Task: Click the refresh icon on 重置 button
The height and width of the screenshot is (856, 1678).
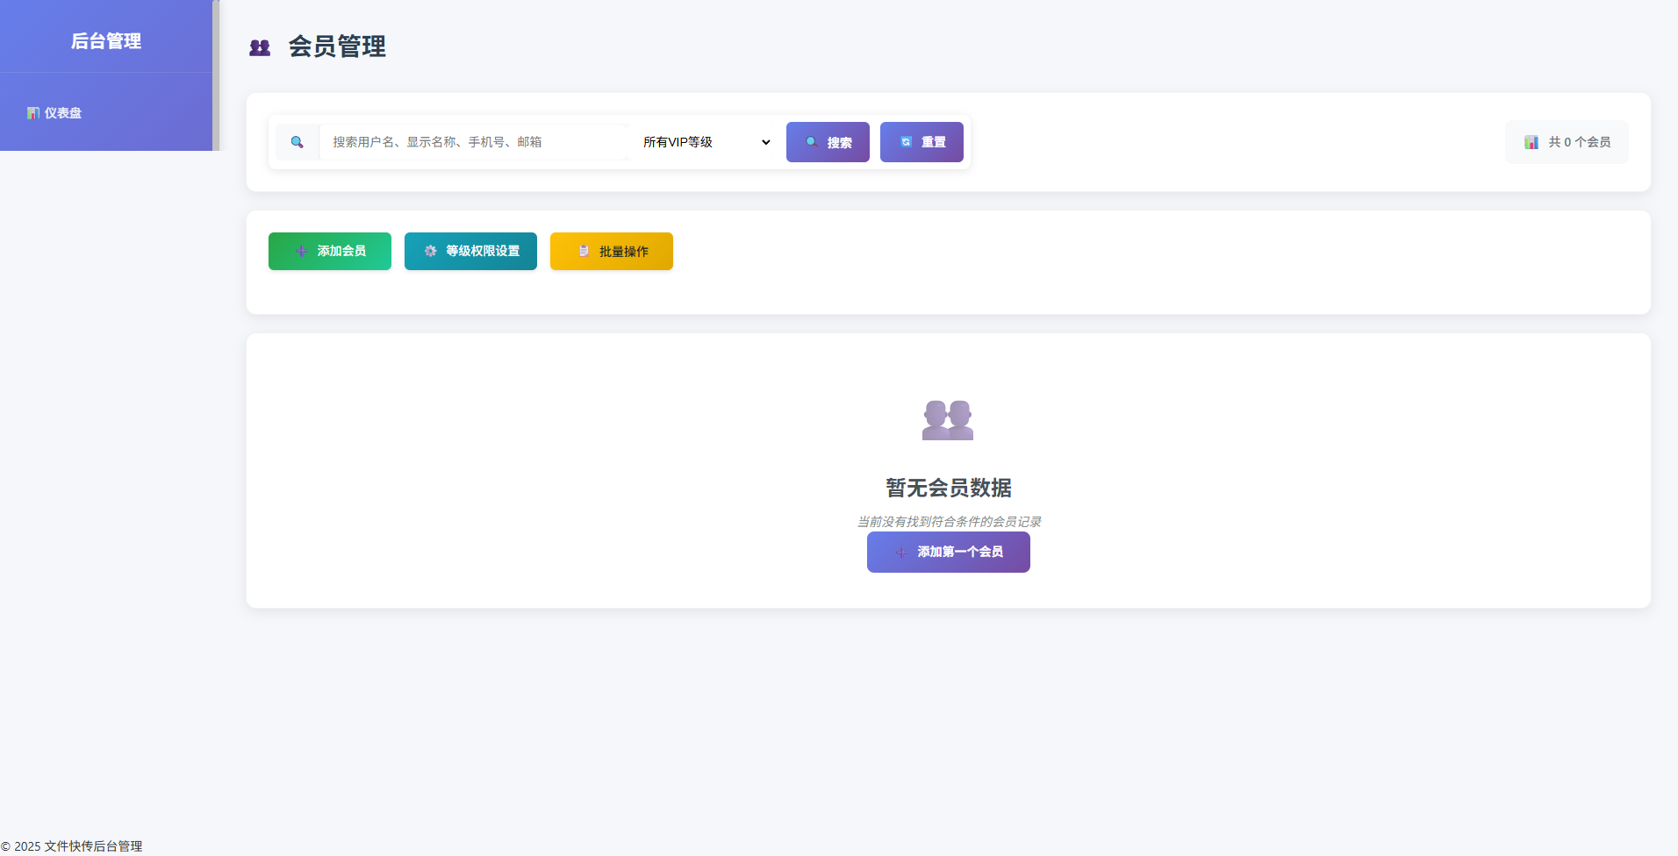Action: click(906, 142)
